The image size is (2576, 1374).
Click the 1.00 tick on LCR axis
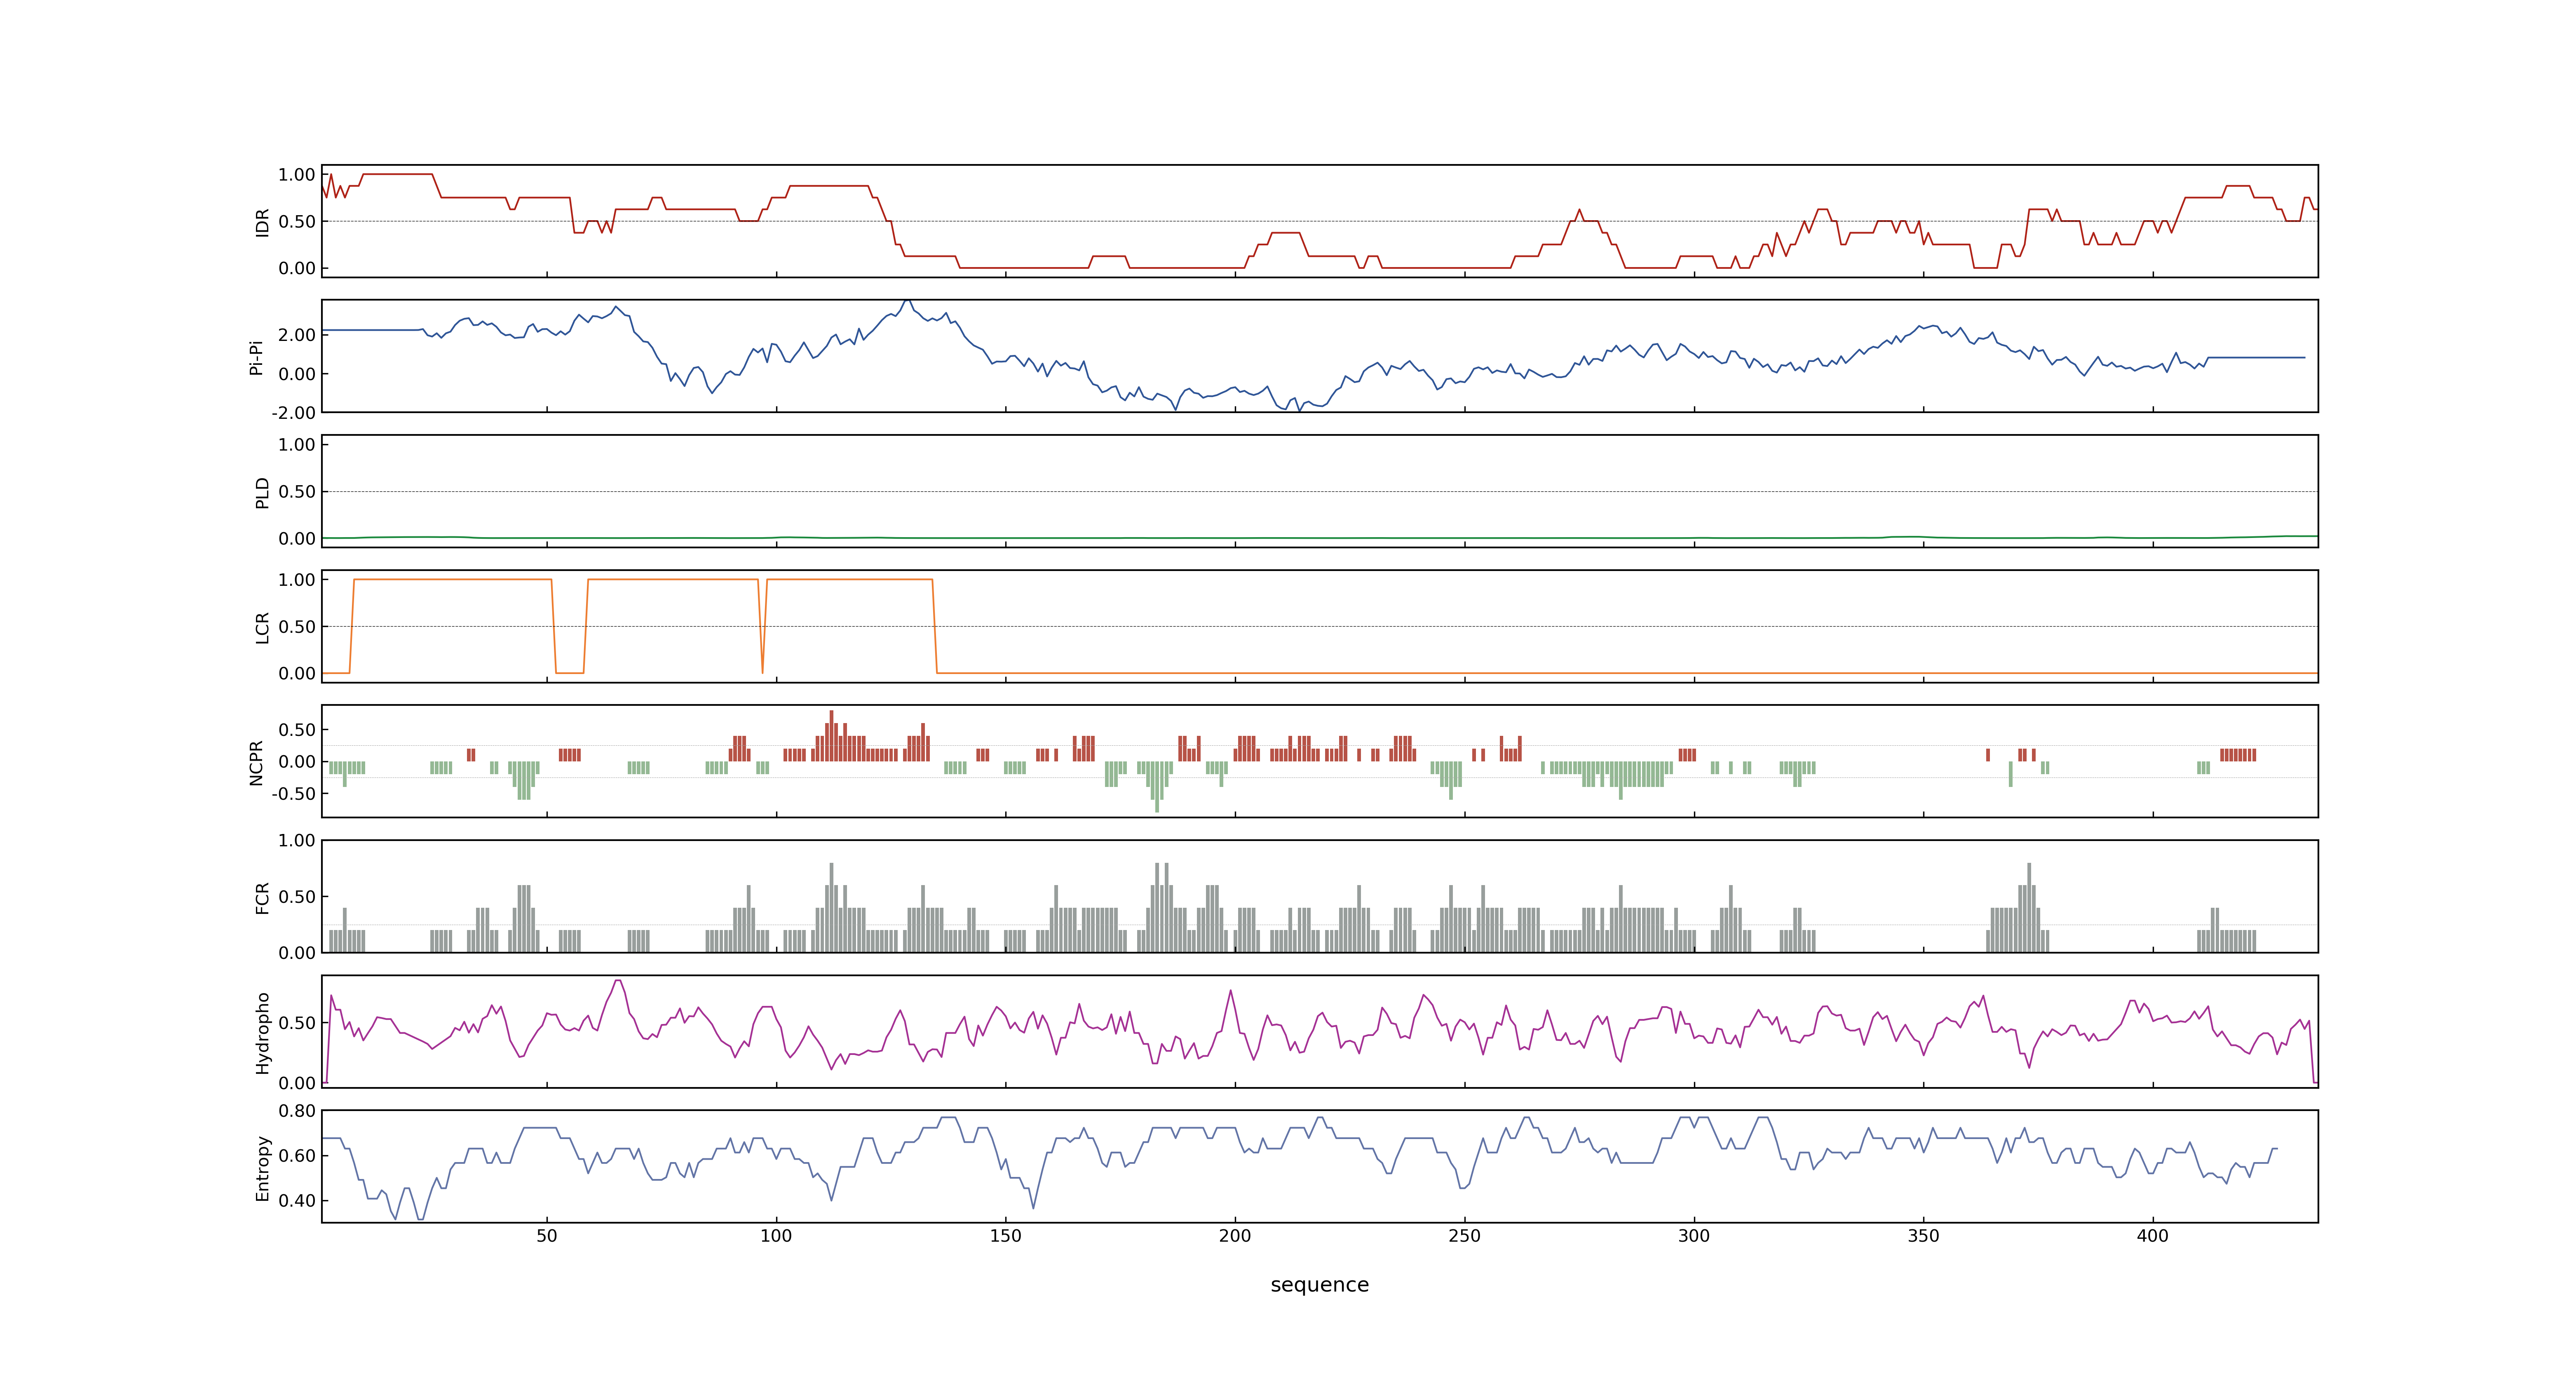[297, 580]
